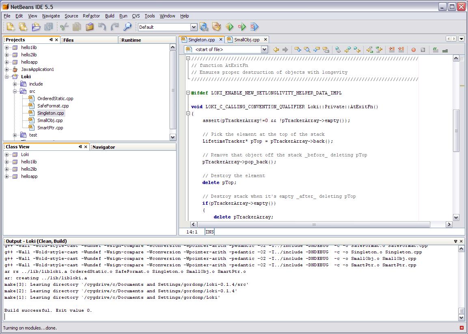Image resolution: width=468 pixels, height=334 pixels.
Task: Click the New File toolbar icon
Action: click(x=11, y=27)
